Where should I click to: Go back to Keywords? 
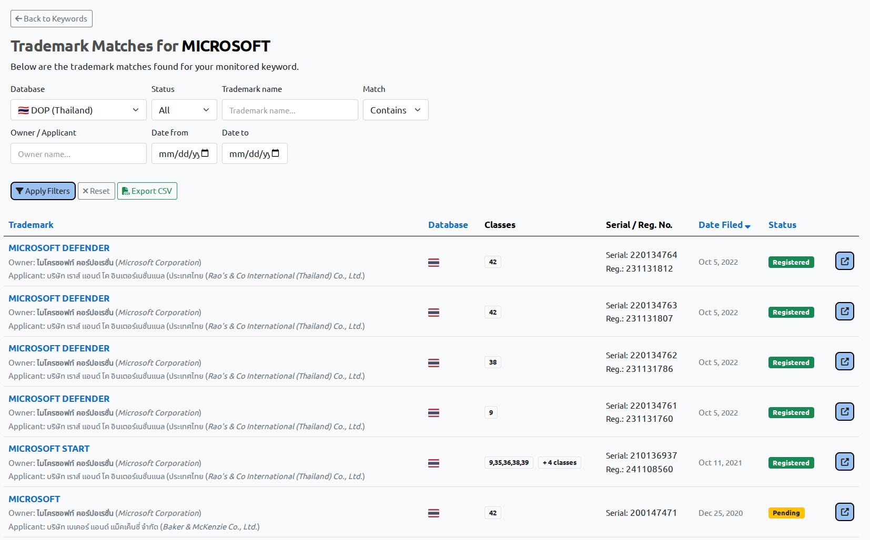point(52,18)
